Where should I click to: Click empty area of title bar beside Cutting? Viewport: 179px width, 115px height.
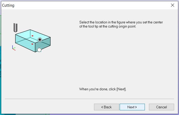(x=91, y=5)
